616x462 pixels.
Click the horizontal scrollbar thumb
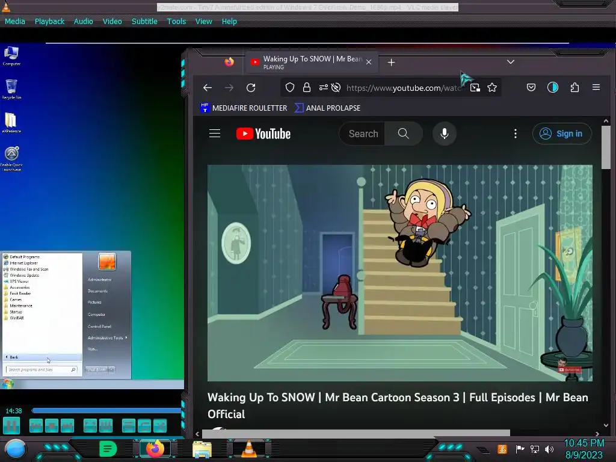356,433
